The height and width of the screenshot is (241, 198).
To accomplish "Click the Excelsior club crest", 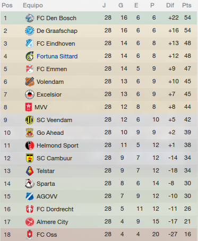I will pyautogui.click(x=30, y=94).
